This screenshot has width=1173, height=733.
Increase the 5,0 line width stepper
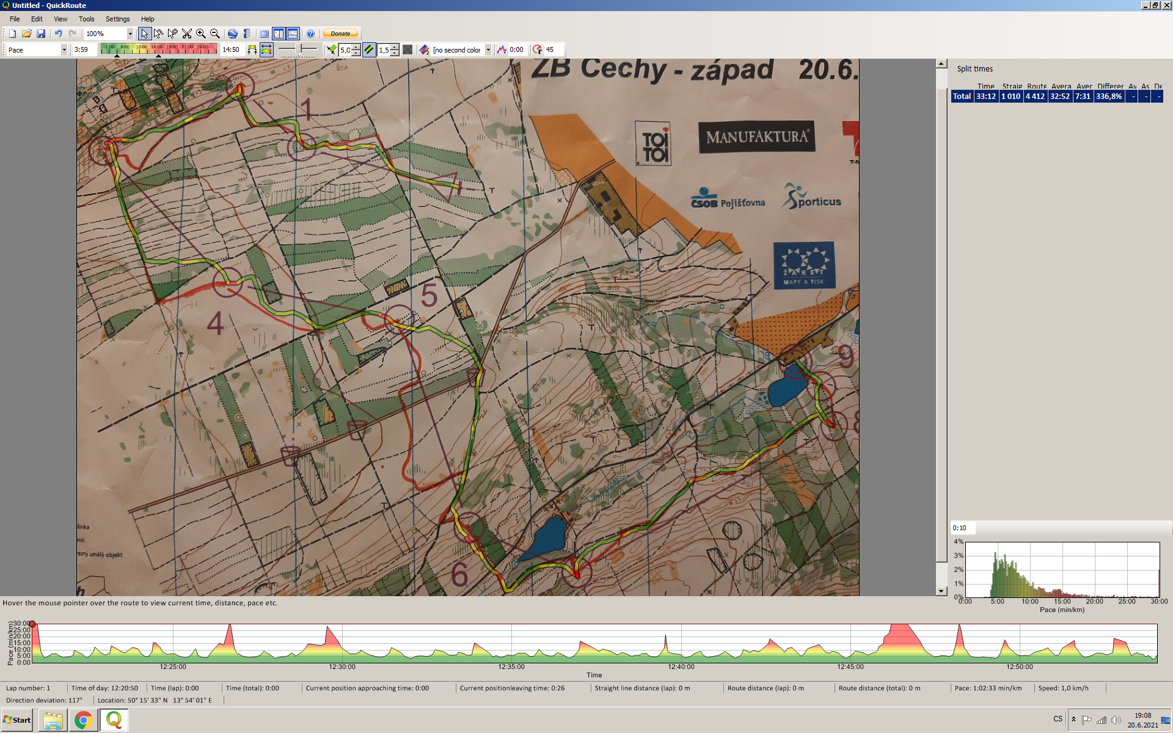coord(356,47)
